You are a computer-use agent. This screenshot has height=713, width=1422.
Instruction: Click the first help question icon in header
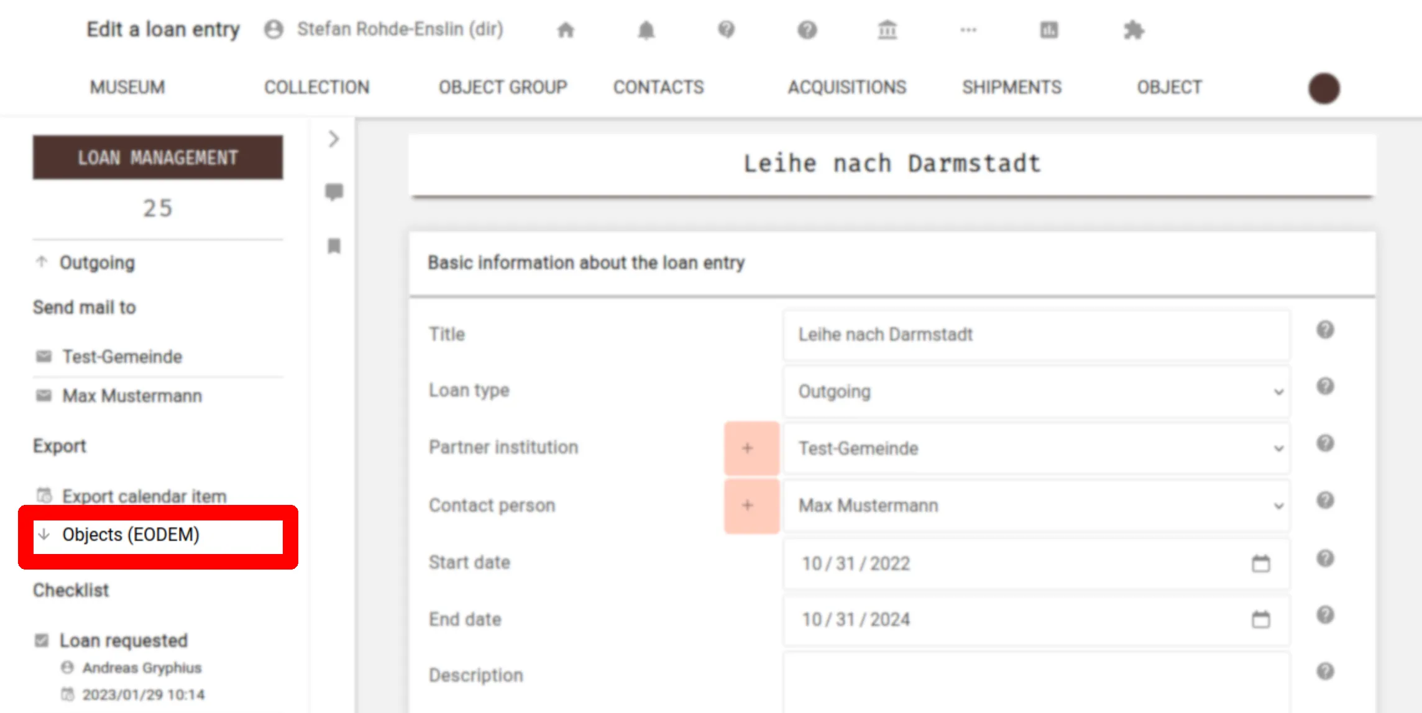[x=726, y=30]
